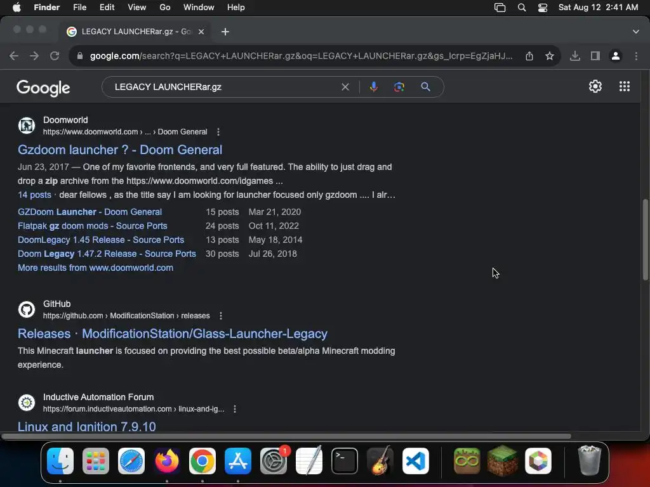The image size is (650, 487).
Task: Go to Google home via the logo
Action: click(x=43, y=88)
